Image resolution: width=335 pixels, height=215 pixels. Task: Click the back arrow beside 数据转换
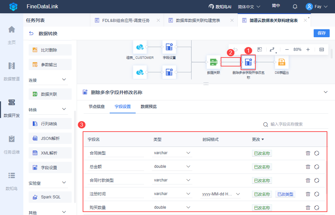(31, 33)
